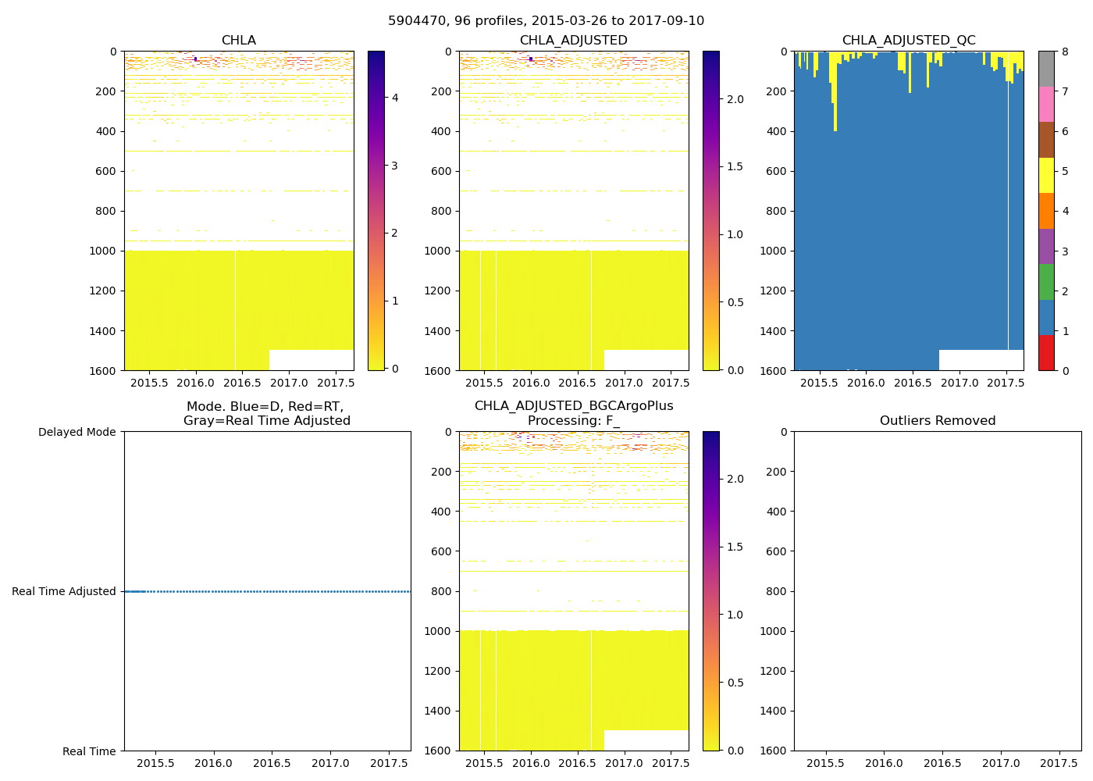1093x781 pixels.
Task: Click inside the empty Outliers Removed plot
Action: pos(937,591)
